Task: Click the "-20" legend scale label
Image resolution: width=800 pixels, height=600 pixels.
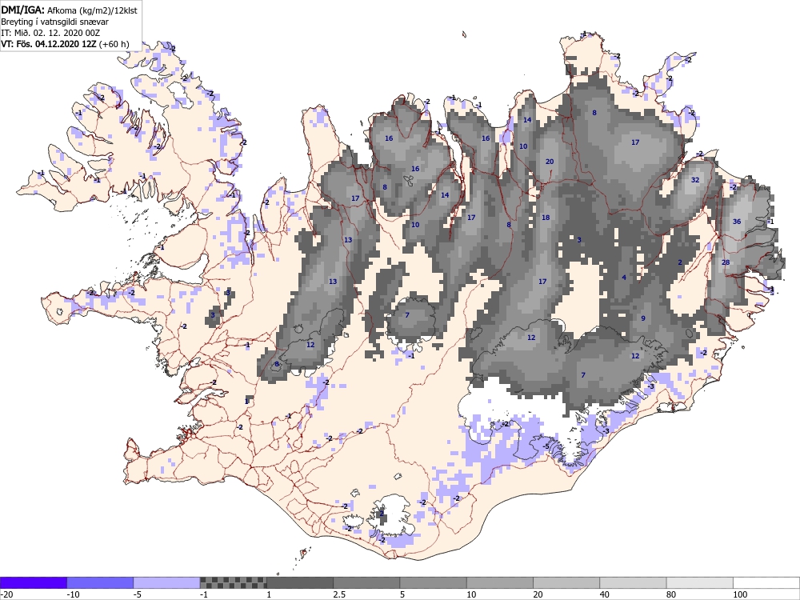Action: (6, 594)
